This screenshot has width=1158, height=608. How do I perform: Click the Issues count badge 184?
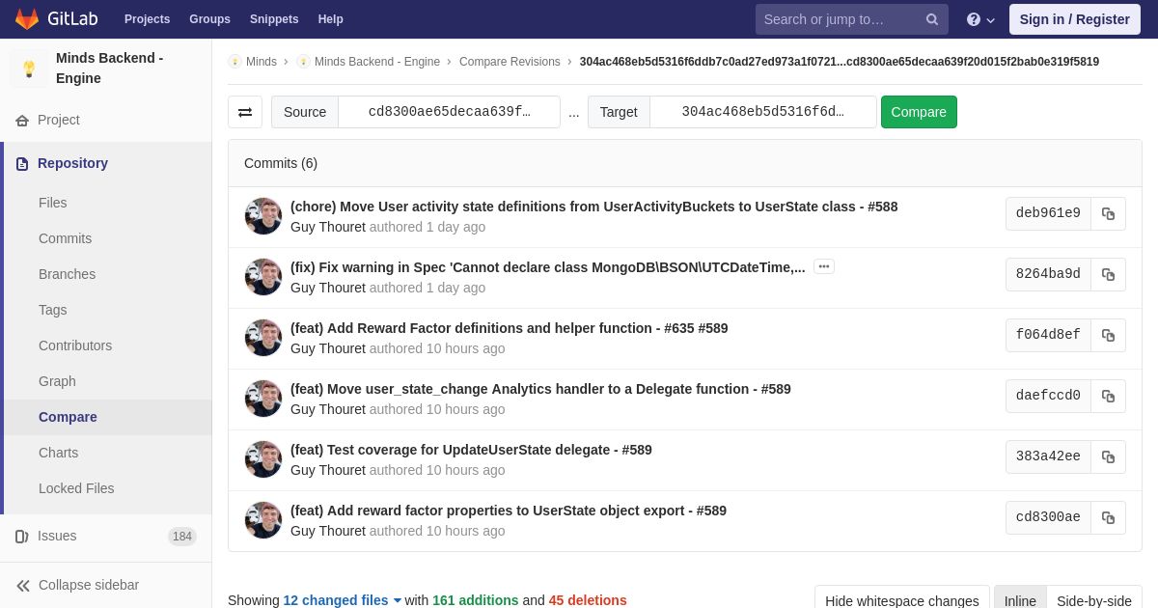pyautogui.click(x=182, y=537)
